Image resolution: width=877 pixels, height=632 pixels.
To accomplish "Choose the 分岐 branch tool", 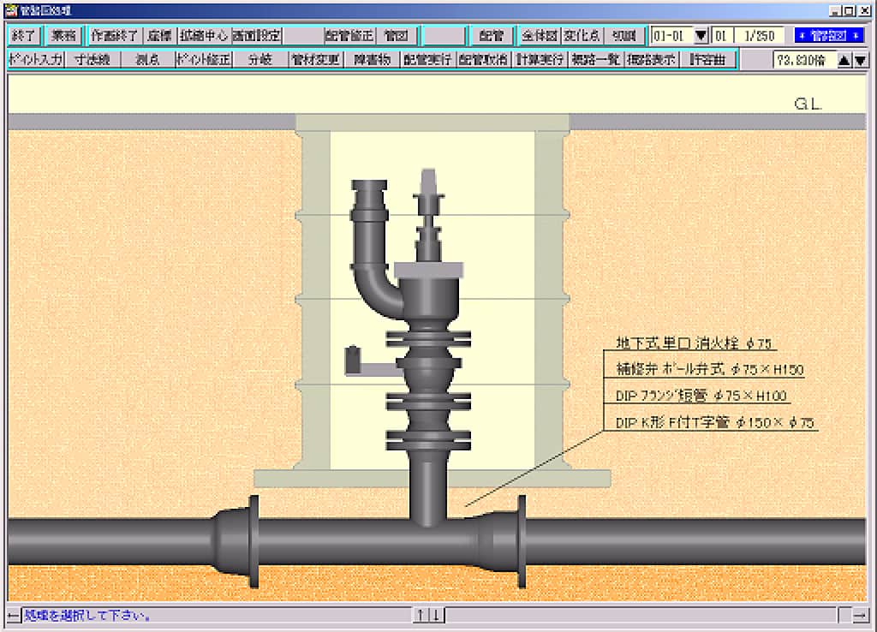I will [x=260, y=60].
